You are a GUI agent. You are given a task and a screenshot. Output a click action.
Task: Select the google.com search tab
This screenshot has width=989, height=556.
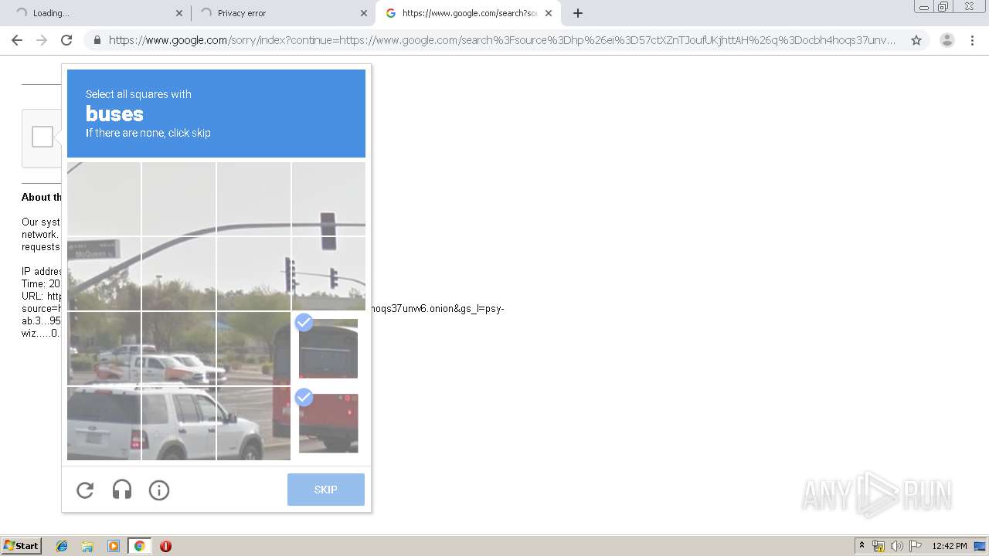pos(467,13)
